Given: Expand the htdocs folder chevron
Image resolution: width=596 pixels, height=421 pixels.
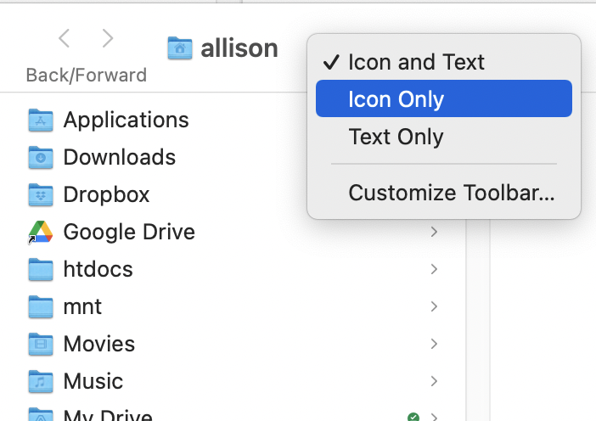Looking at the screenshot, I should pyautogui.click(x=434, y=269).
